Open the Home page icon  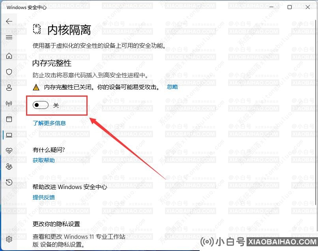[9, 56]
